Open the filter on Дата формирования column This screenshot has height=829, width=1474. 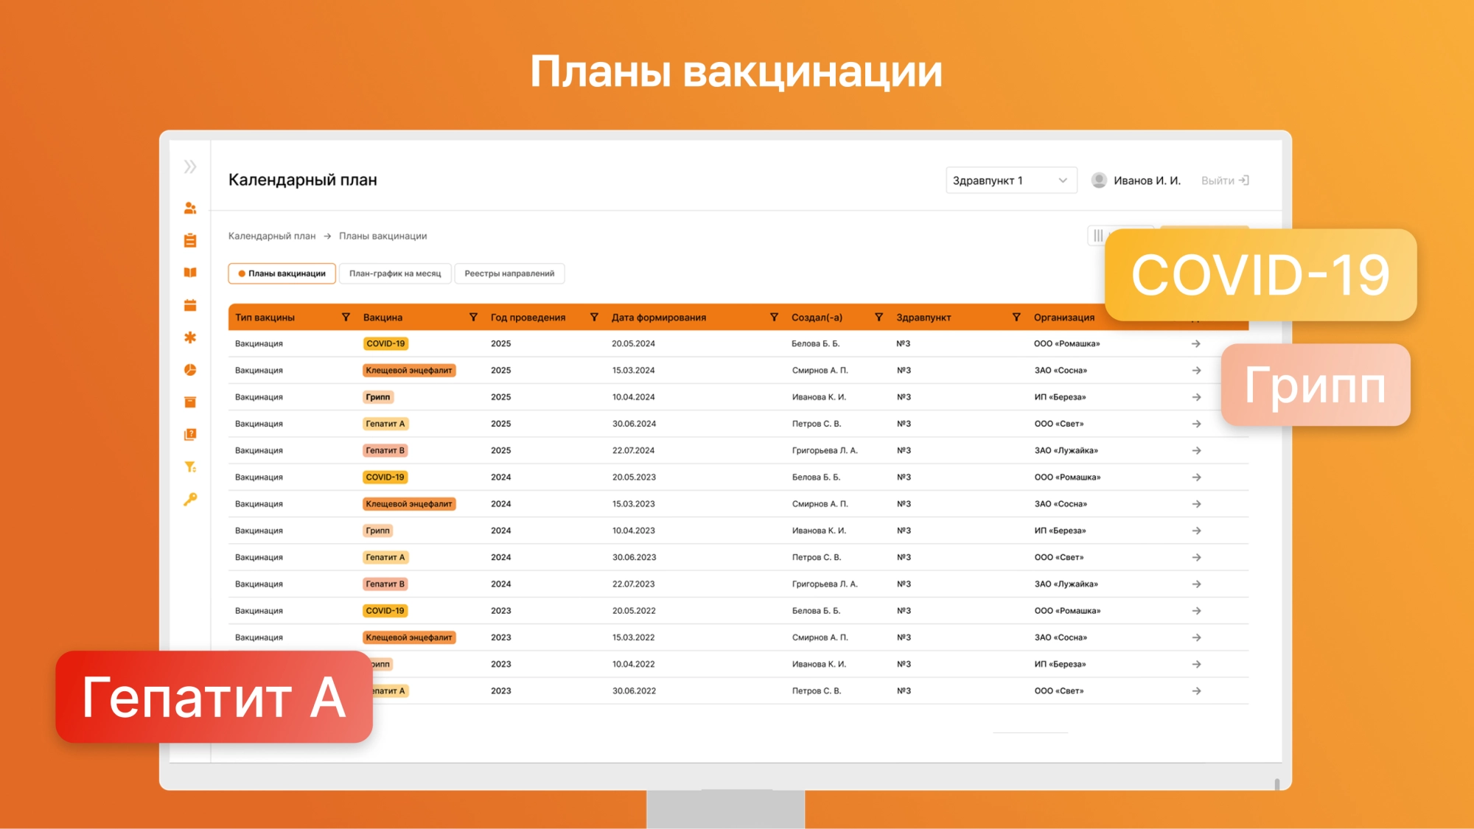[x=773, y=317]
